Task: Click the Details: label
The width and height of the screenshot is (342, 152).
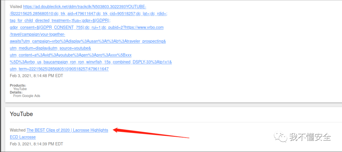Action: click(16, 92)
